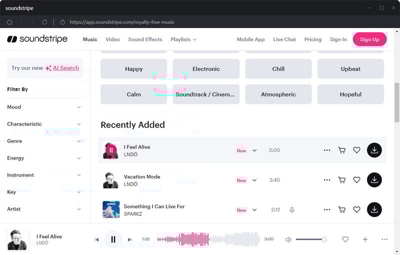The width and height of the screenshot is (400, 255).
Task: Expand versions chevron for I Feel Alive
Action: pos(254,150)
